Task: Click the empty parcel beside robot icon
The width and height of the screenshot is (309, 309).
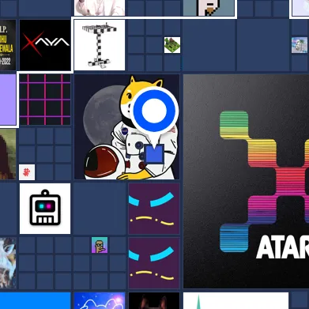Action: 100,209
